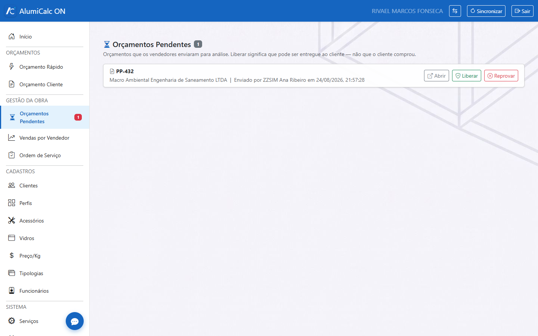This screenshot has height=336, width=538.
Task: Navigate to Perfis
Action: 45,203
